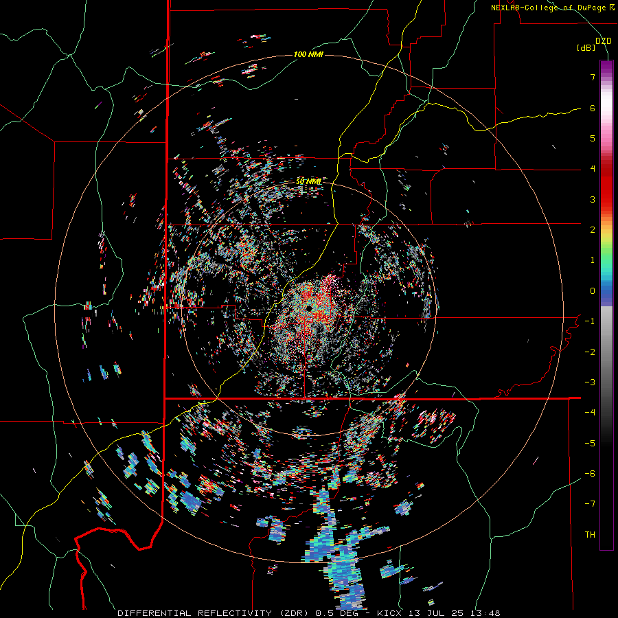This screenshot has width=618, height=618.
Task: Click the KICX station identifier in caption
Action: tap(390, 613)
